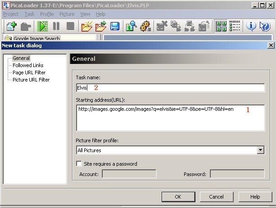Expand the Picture filter profile dropdown

pos(260,150)
